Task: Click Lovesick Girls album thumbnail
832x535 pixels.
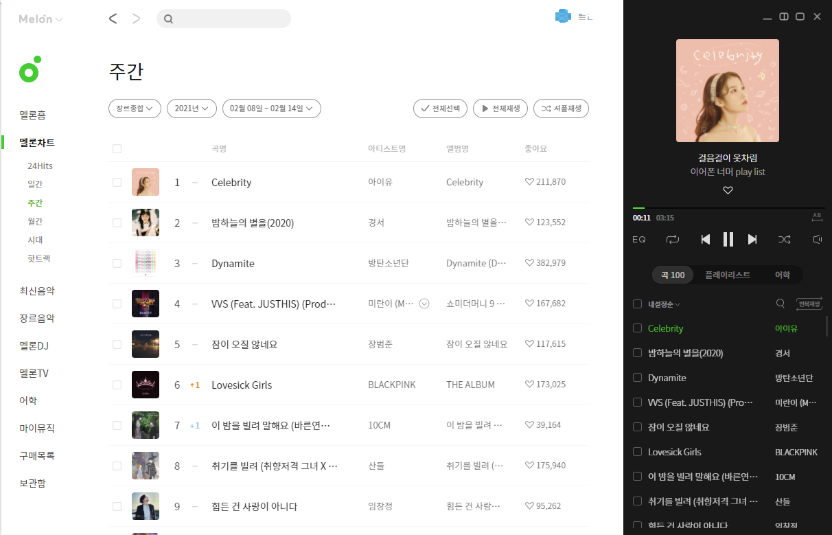Action: pos(146,385)
